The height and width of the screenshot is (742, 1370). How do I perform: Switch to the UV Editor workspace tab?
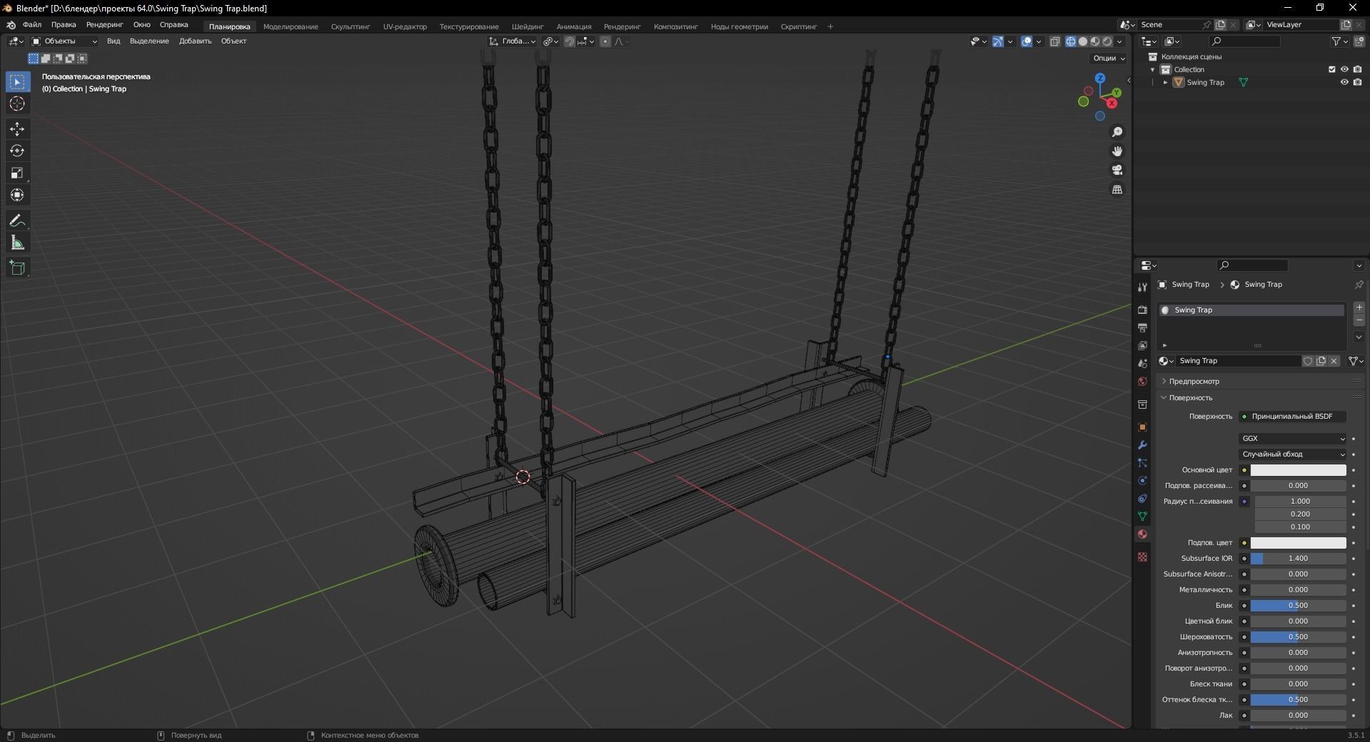pyautogui.click(x=405, y=27)
